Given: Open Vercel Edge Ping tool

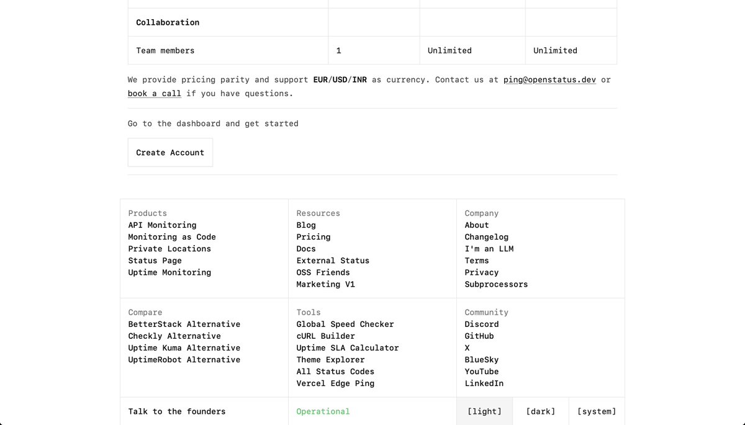Looking at the screenshot, I should 335,383.
